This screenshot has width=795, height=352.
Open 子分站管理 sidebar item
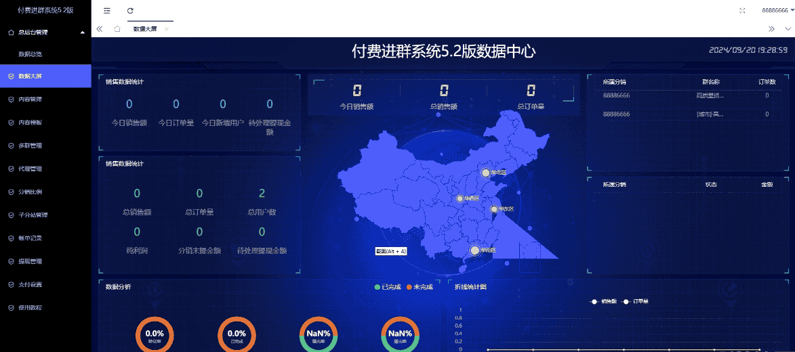click(x=45, y=215)
